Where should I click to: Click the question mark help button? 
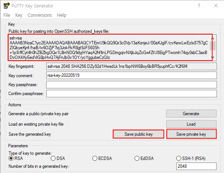[x=199, y=6]
